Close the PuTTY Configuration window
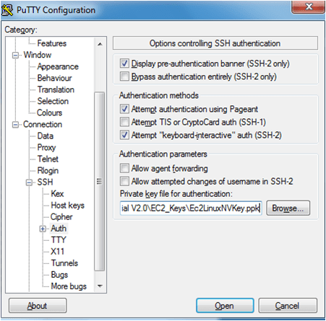Image resolution: width=326 pixels, height=321 pixels. (x=308, y=6)
